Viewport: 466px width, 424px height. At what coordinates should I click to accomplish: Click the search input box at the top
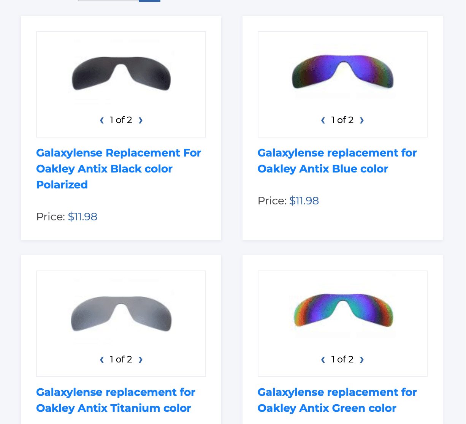pyautogui.click(x=108, y=1)
